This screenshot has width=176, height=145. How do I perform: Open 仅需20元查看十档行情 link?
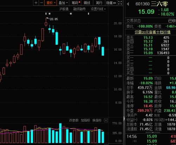tap(152, 32)
